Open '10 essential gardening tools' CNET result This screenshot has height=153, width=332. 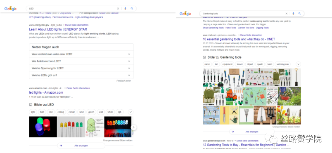239,39
